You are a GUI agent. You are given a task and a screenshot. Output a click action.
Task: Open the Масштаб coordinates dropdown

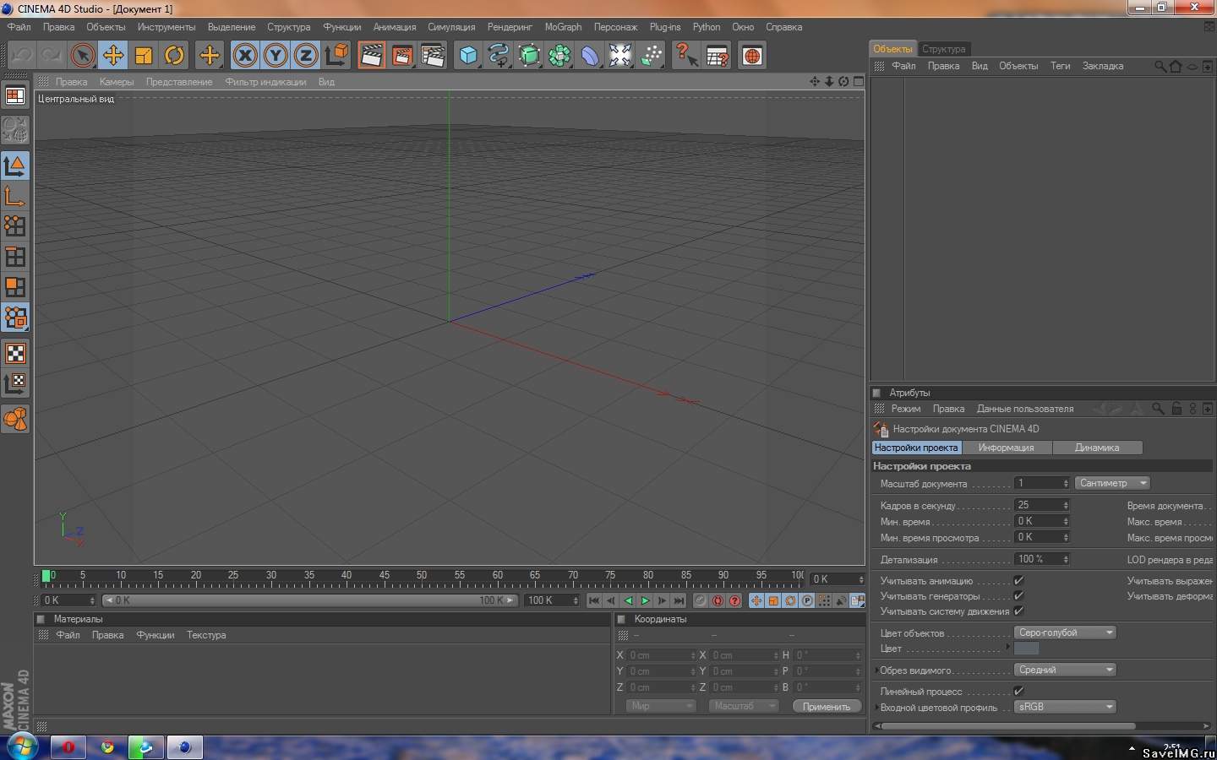click(744, 706)
